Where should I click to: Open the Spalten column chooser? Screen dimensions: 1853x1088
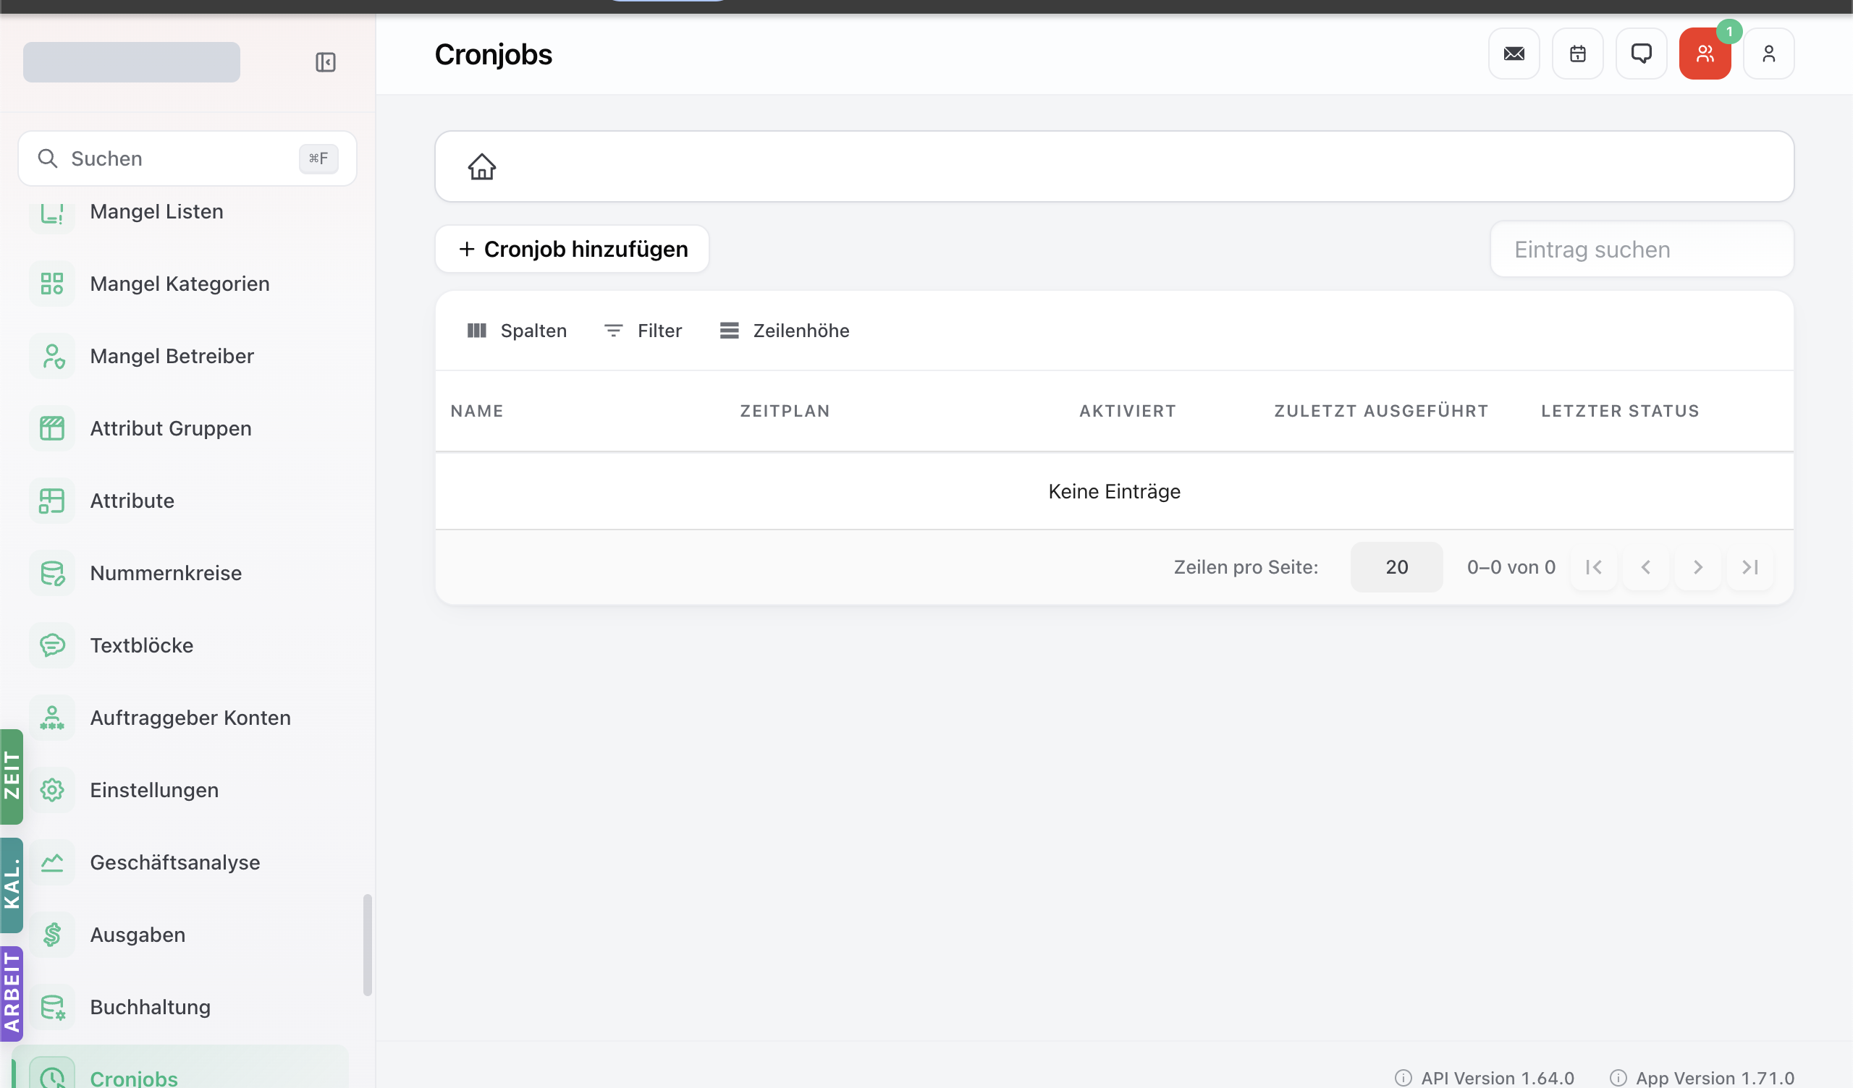click(x=517, y=331)
